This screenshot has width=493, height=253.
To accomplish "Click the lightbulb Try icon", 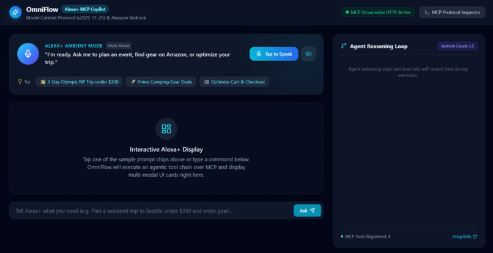I will [20, 82].
